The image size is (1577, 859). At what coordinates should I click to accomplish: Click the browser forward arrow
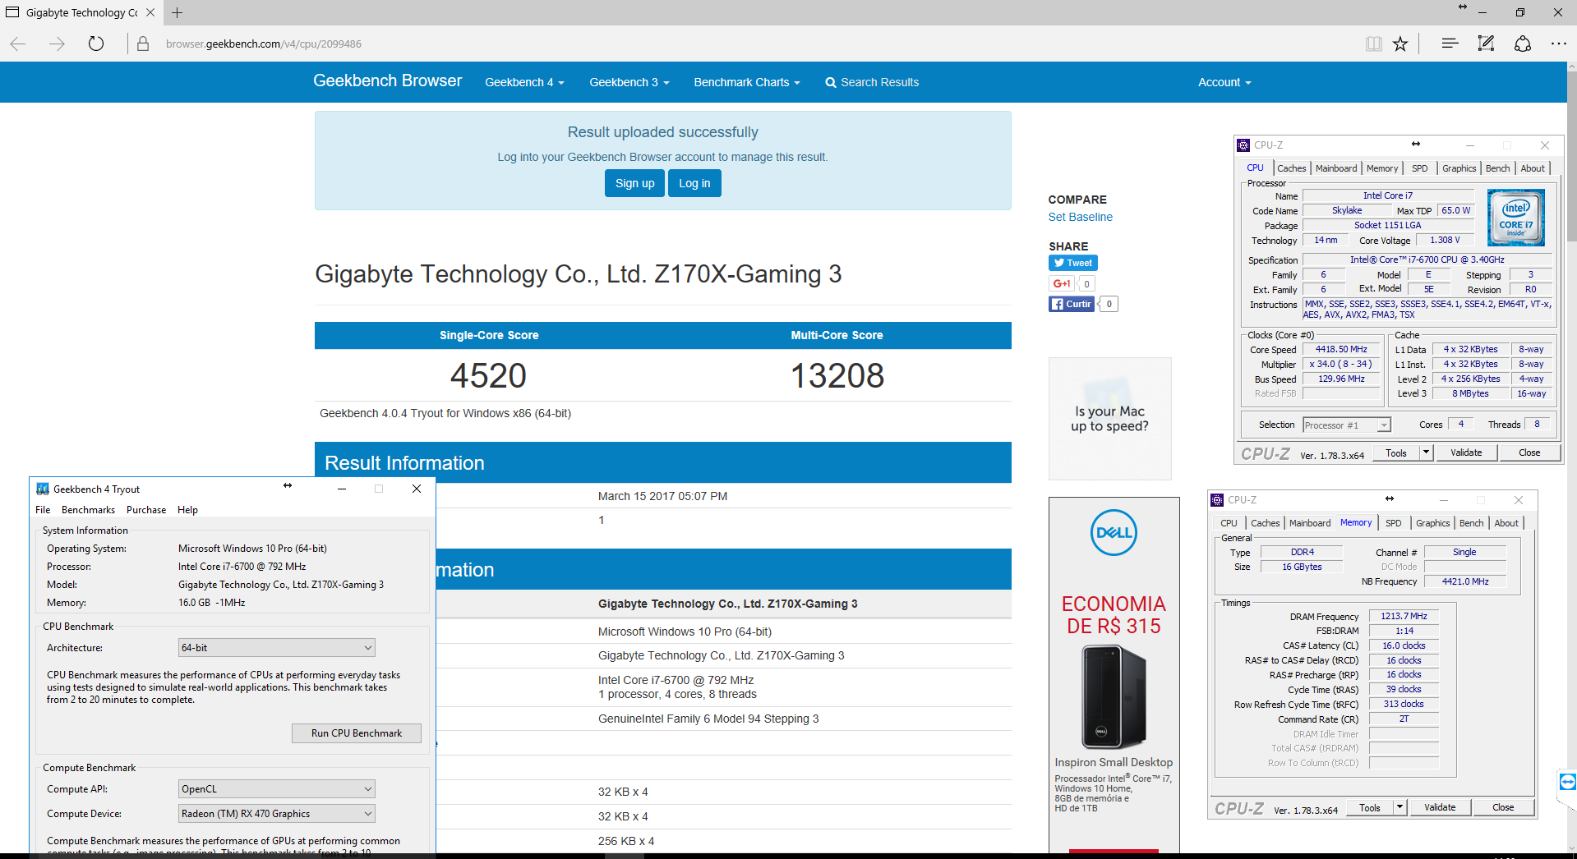pyautogui.click(x=57, y=44)
